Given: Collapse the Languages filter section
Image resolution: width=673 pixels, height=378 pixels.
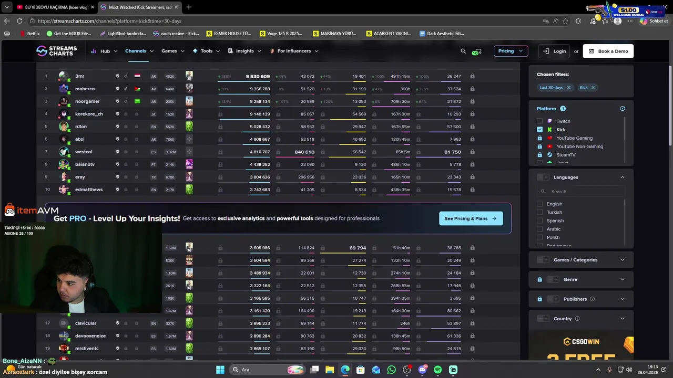Looking at the screenshot, I should pyautogui.click(x=623, y=177).
